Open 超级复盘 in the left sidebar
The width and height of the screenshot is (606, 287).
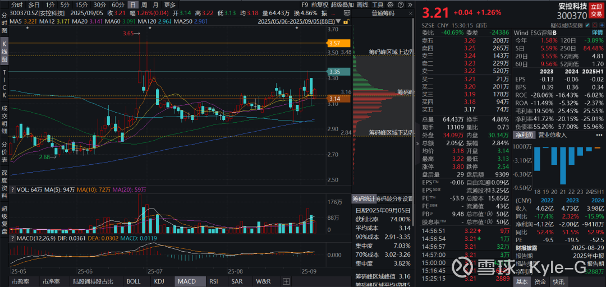pyautogui.click(x=4, y=220)
